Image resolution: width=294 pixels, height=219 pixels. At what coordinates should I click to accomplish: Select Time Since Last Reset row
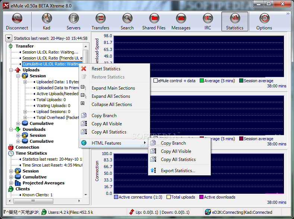[52, 165]
